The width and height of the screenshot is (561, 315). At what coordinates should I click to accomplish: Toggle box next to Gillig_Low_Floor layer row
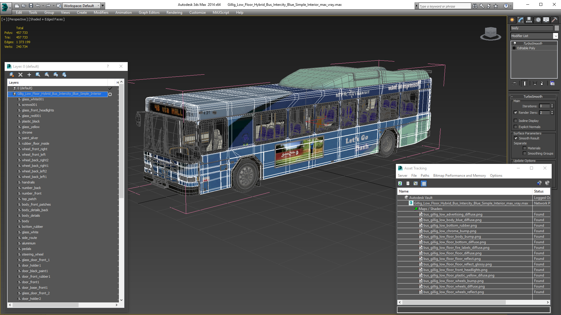(x=110, y=94)
